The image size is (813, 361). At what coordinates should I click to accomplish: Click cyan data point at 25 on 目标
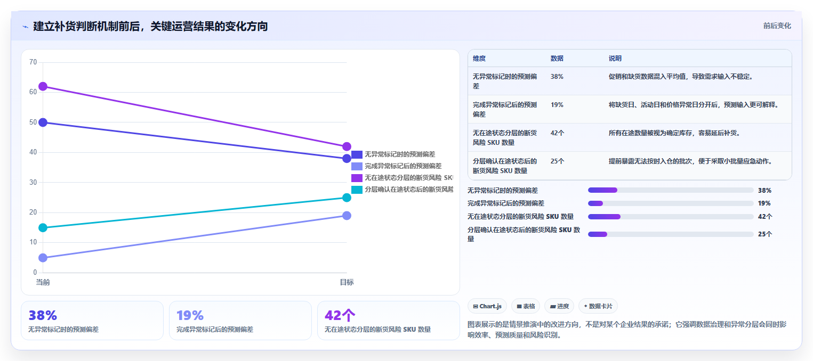pyautogui.click(x=347, y=198)
